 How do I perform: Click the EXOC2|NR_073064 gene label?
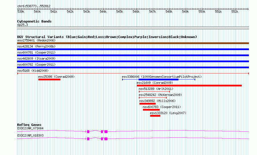click(30, 128)
